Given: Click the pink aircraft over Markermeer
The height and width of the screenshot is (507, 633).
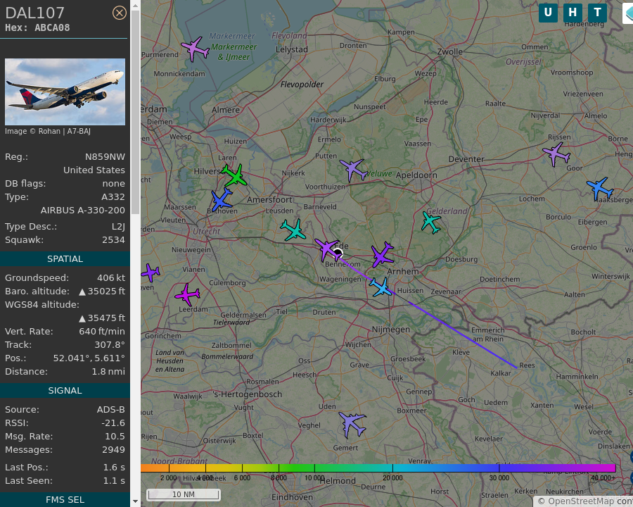Looking at the screenshot, I should click(195, 49).
